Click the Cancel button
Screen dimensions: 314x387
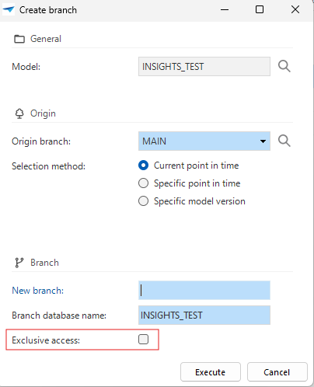coord(277,372)
